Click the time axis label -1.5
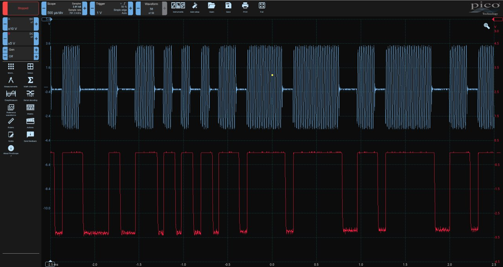This screenshot has width=503, height=267. coord(138,264)
